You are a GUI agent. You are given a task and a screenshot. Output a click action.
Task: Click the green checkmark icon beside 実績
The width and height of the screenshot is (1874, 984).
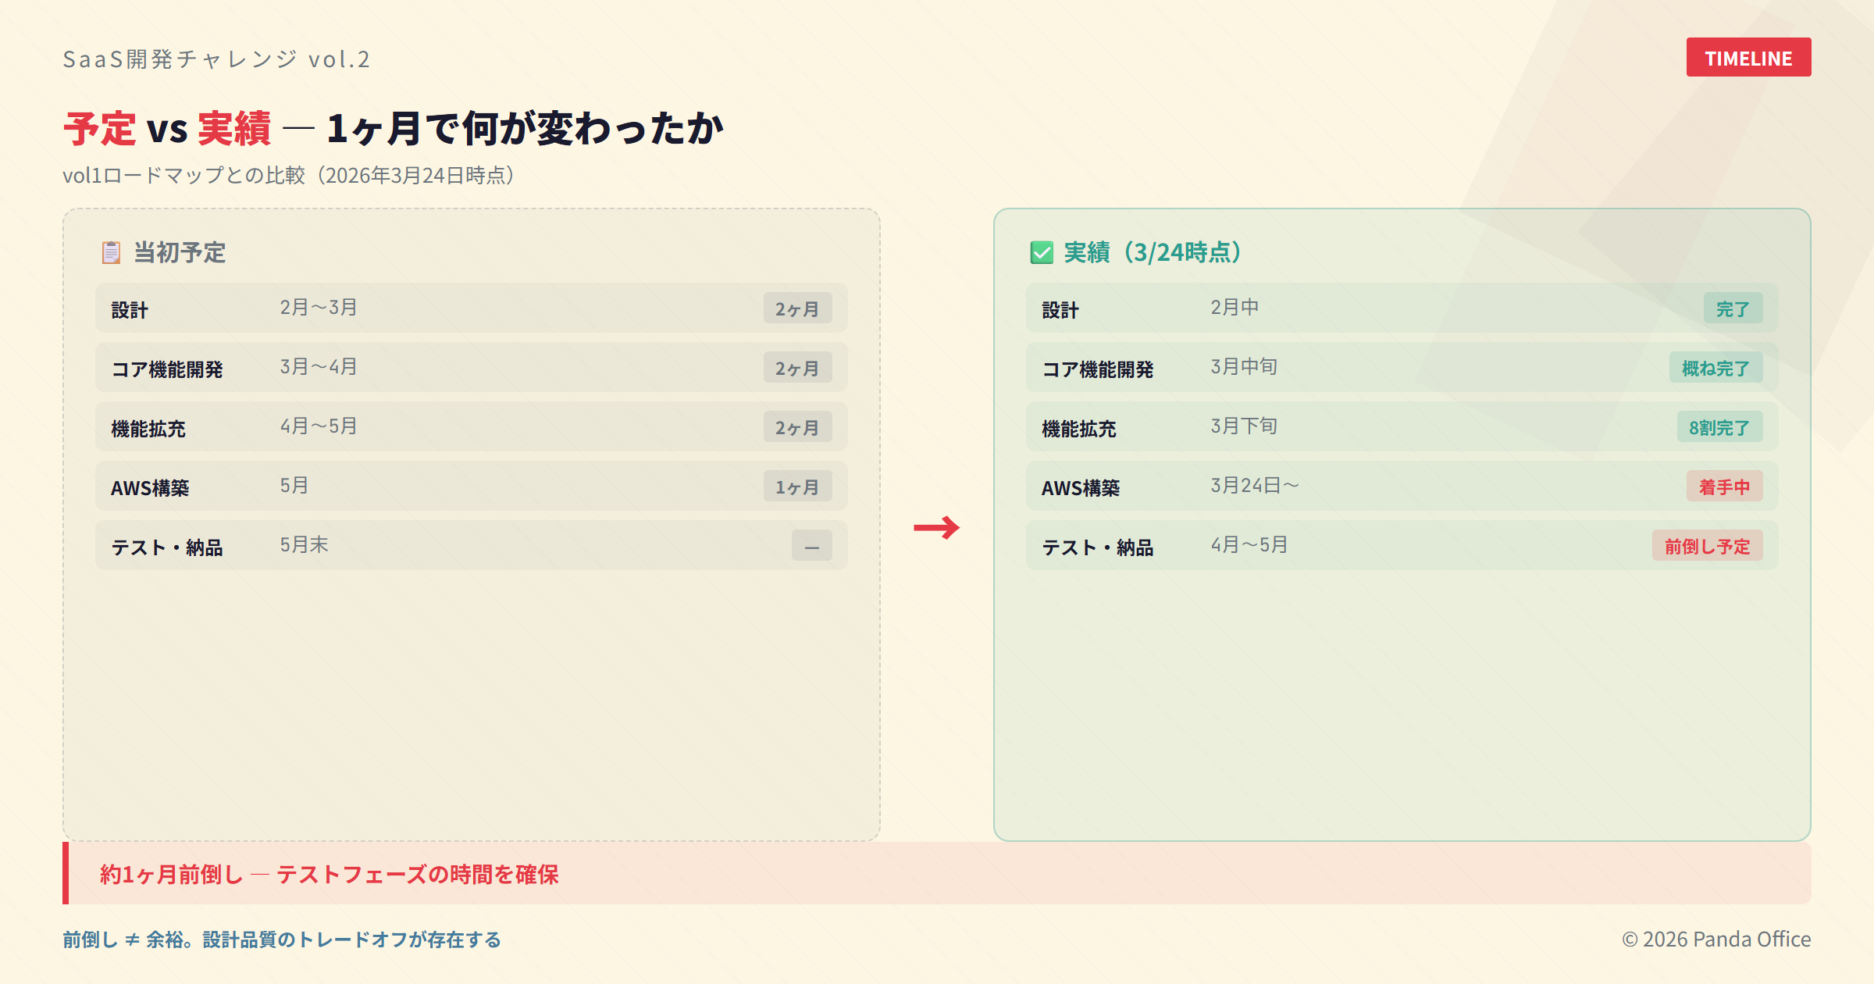pos(1042,252)
